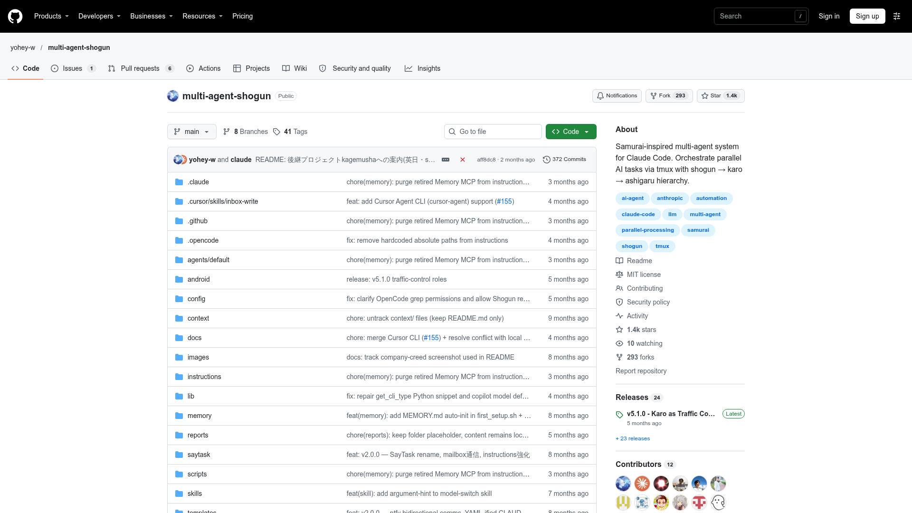Click the folder icon for .claude

179,182
